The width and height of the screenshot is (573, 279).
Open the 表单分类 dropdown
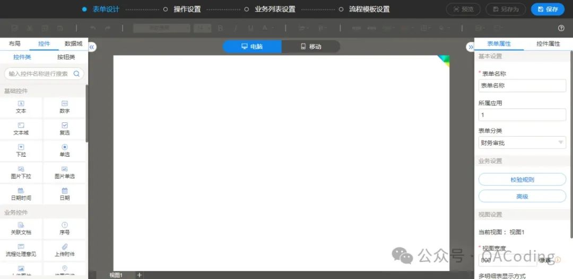tap(522, 142)
